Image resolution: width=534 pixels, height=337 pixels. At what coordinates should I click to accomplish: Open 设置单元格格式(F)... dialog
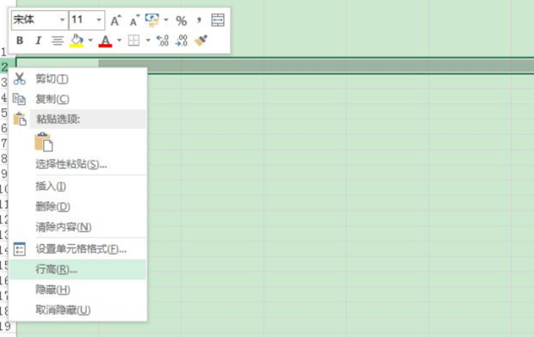78,249
